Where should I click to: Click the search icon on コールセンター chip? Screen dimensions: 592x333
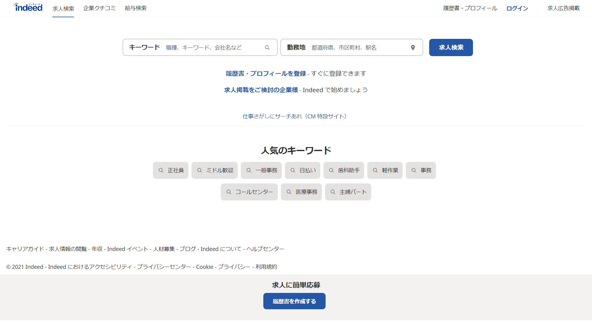pos(229,192)
